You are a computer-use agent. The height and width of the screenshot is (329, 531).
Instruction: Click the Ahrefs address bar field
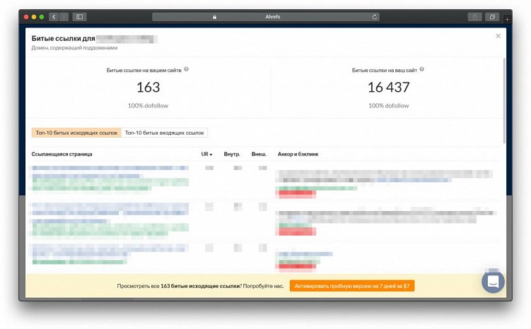coord(266,17)
